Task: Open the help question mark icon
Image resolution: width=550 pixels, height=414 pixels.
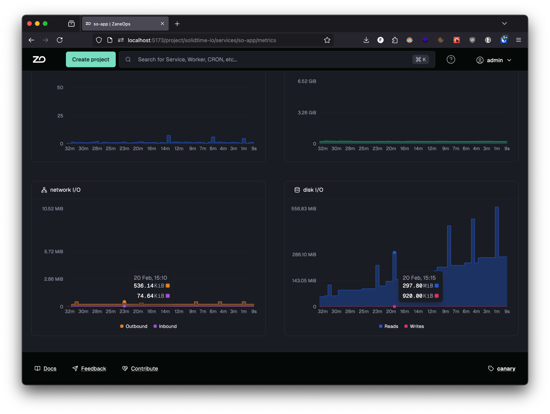Action: (x=451, y=60)
